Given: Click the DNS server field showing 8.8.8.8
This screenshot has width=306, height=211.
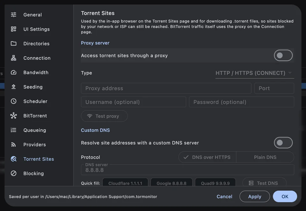Looking at the screenshot, I should (x=187, y=170).
